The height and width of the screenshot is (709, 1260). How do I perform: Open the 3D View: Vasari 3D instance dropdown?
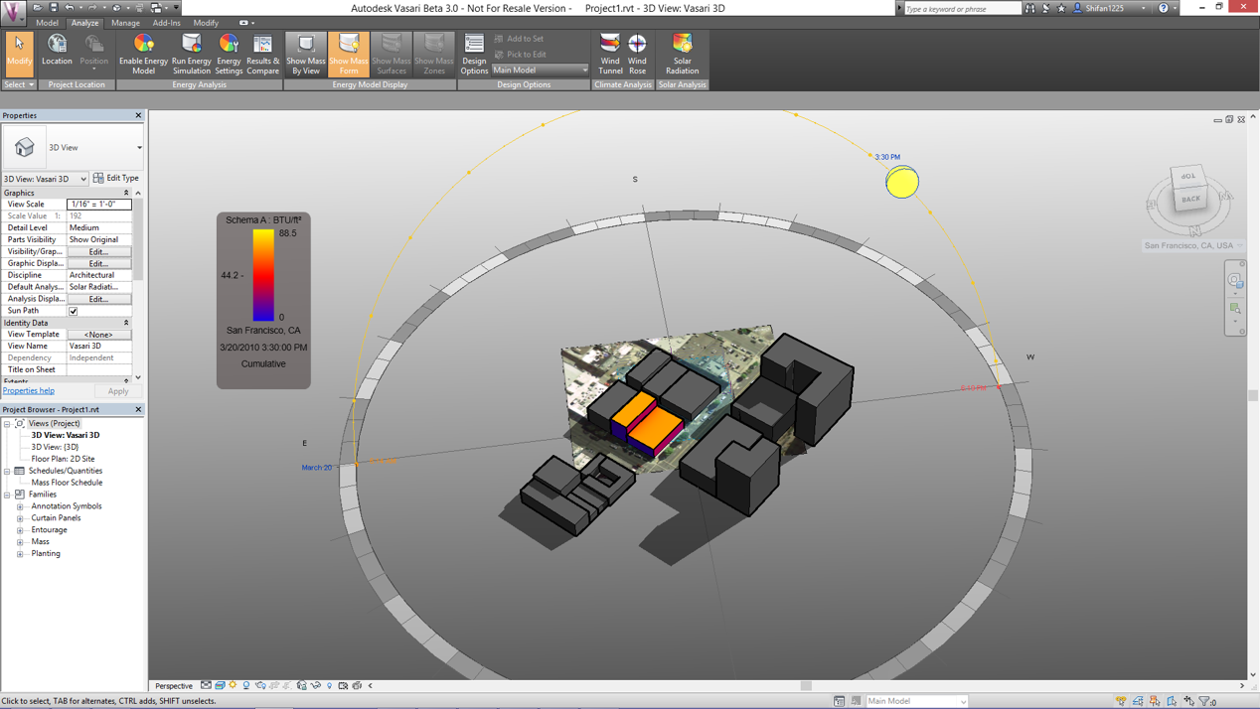pyautogui.click(x=45, y=179)
